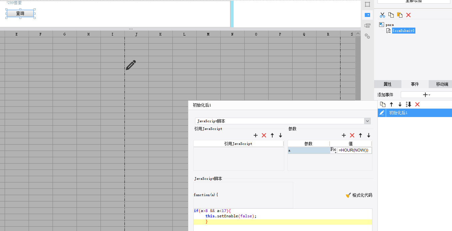This screenshot has width=452, height=231.
Task: Open the cell element panel in sidebar
Action: (x=367, y=4)
